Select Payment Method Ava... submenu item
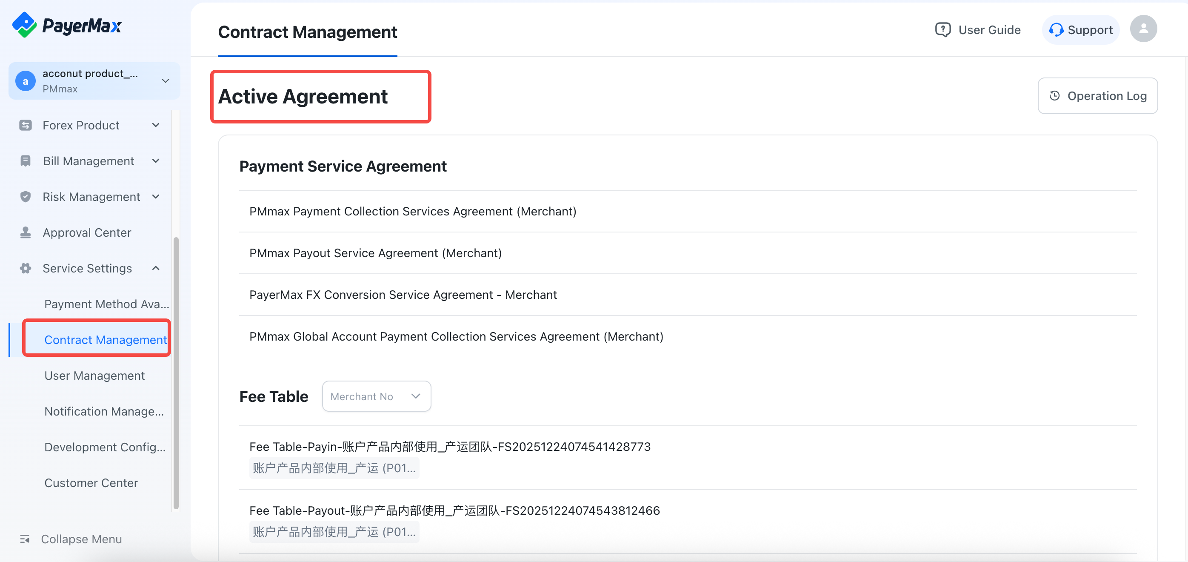 pos(107,304)
